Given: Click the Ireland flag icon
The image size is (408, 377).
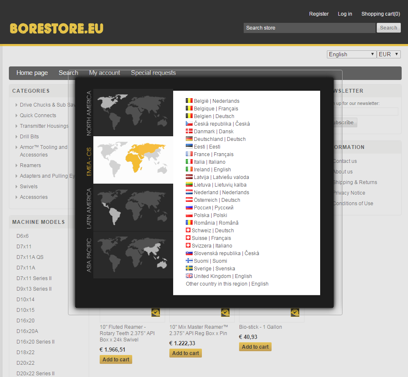Looking at the screenshot, I should point(189,169).
